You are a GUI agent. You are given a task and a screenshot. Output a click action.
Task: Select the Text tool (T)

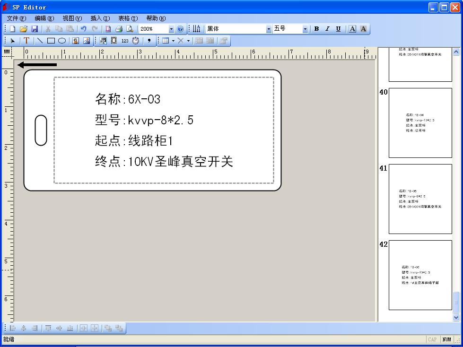click(26, 40)
